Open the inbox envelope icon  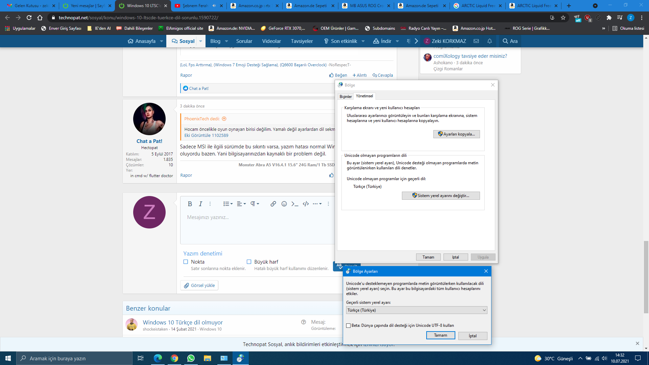pyautogui.click(x=476, y=41)
